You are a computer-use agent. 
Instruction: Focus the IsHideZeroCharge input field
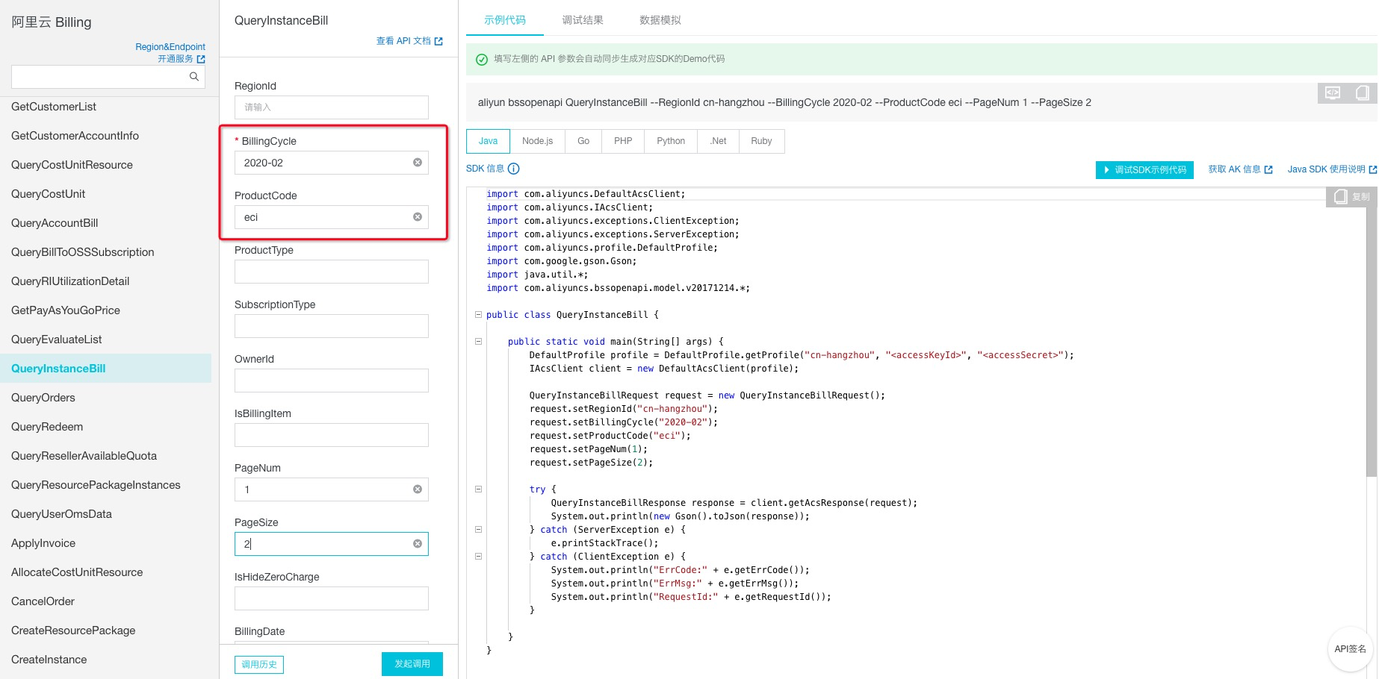click(332, 598)
